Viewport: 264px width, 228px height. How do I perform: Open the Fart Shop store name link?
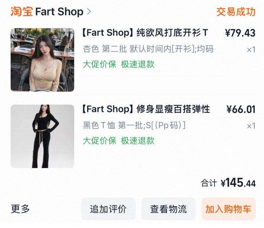coord(59,12)
